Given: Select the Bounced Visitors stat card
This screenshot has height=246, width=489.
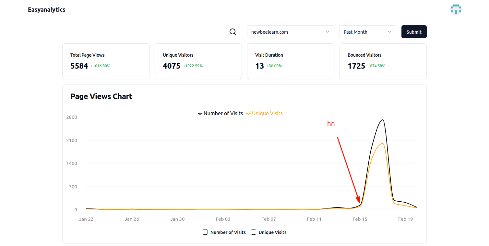Looking at the screenshot, I should pos(383,61).
